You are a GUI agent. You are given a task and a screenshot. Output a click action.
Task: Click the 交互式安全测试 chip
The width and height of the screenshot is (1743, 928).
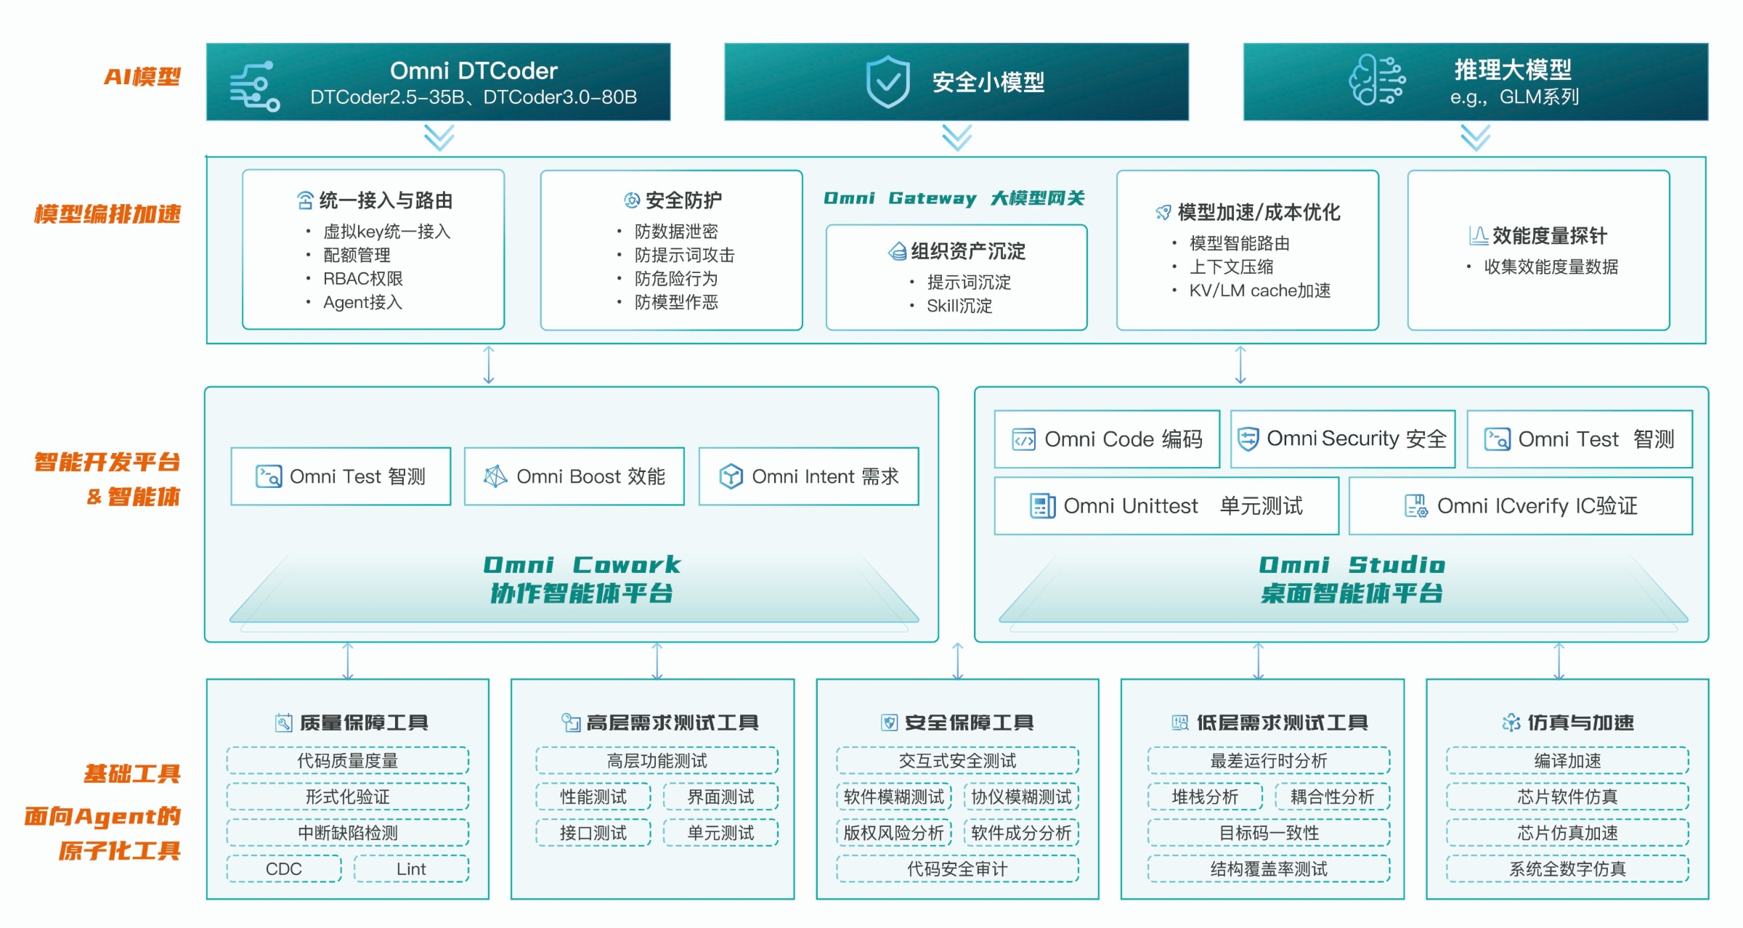(958, 760)
